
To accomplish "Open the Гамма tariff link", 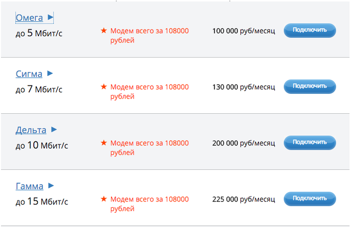I will (x=29, y=186).
